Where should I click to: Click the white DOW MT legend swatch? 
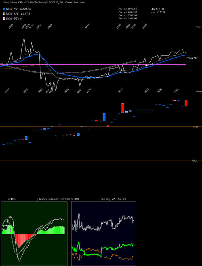click(x=4, y=14)
